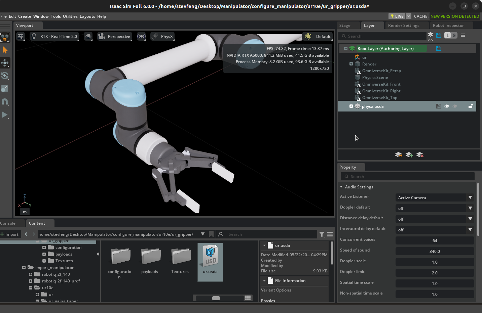Open the Active Listener dropdown
482x313 pixels.
pyautogui.click(x=435, y=197)
